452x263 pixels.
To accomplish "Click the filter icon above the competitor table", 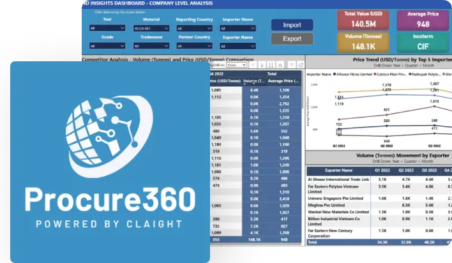I will point(292,64).
